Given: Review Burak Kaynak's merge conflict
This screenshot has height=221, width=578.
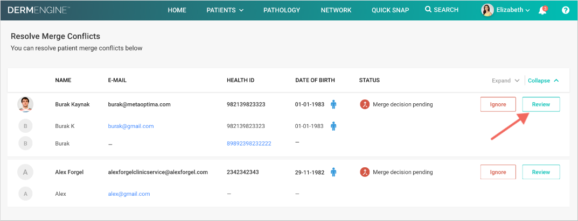Looking at the screenshot, I should 541,104.
